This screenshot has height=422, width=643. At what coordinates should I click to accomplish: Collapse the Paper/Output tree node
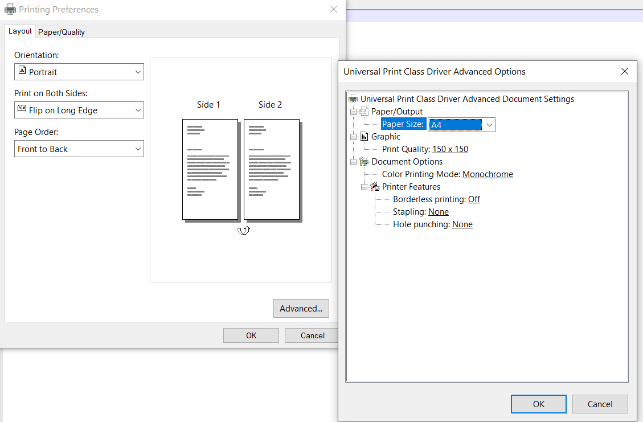click(x=354, y=112)
